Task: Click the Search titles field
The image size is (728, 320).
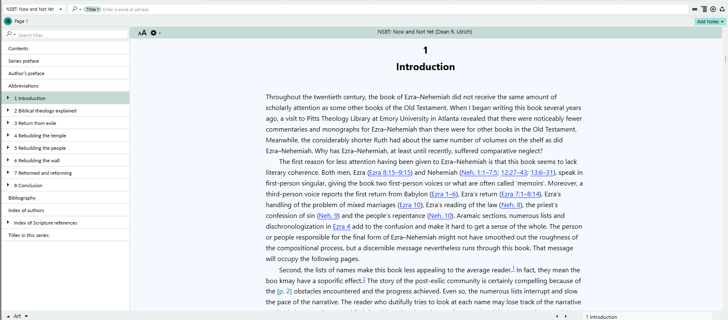Action: pyautogui.click(x=72, y=35)
